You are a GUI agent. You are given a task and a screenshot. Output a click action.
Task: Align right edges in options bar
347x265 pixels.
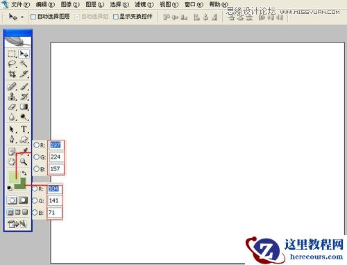(214, 17)
